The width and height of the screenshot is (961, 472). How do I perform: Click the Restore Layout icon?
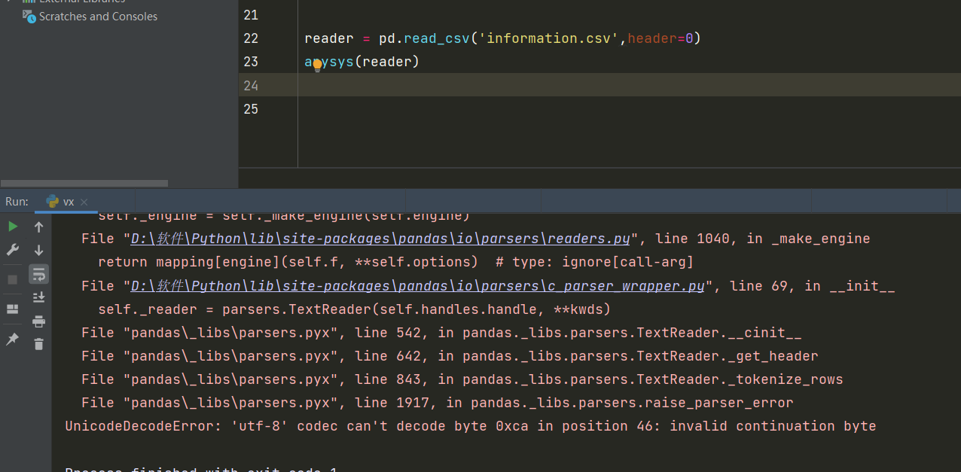coord(13,309)
